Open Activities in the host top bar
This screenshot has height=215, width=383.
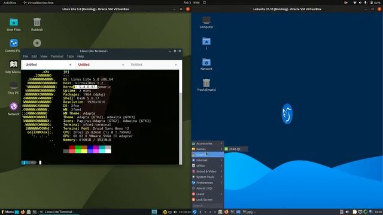point(10,2)
